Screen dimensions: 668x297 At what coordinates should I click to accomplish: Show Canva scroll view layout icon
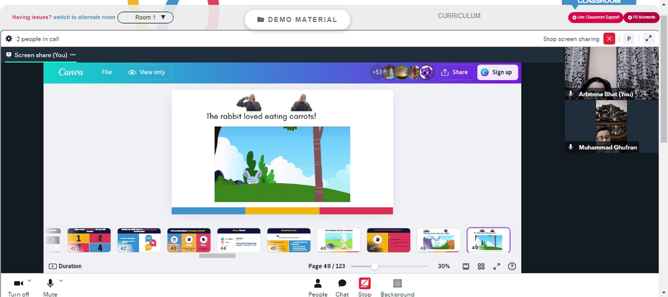tap(466, 266)
